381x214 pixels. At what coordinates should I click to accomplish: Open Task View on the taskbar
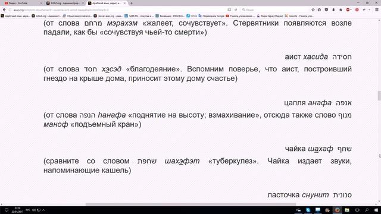(x=357, y=210)
